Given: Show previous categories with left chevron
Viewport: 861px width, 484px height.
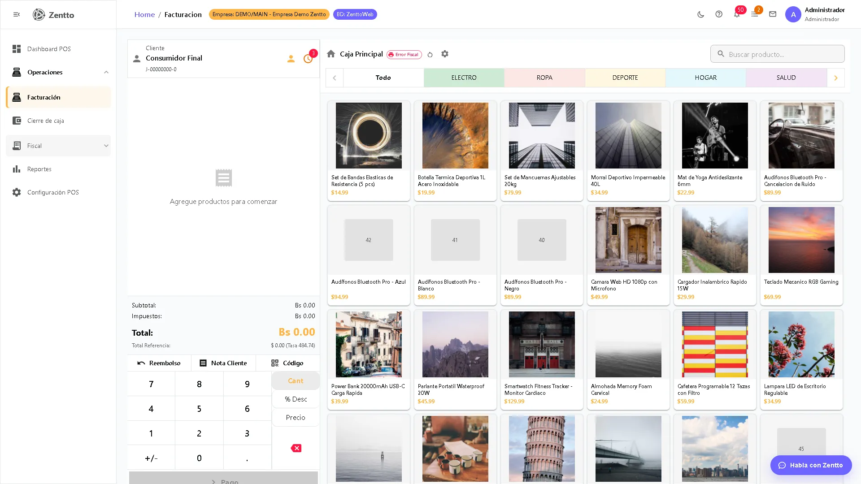Looking at the screenshot, I should coord(335,78).
